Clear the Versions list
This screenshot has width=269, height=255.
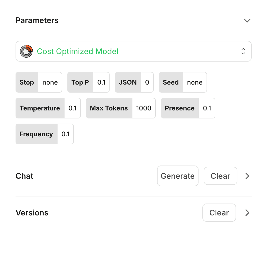coord(219,213)
